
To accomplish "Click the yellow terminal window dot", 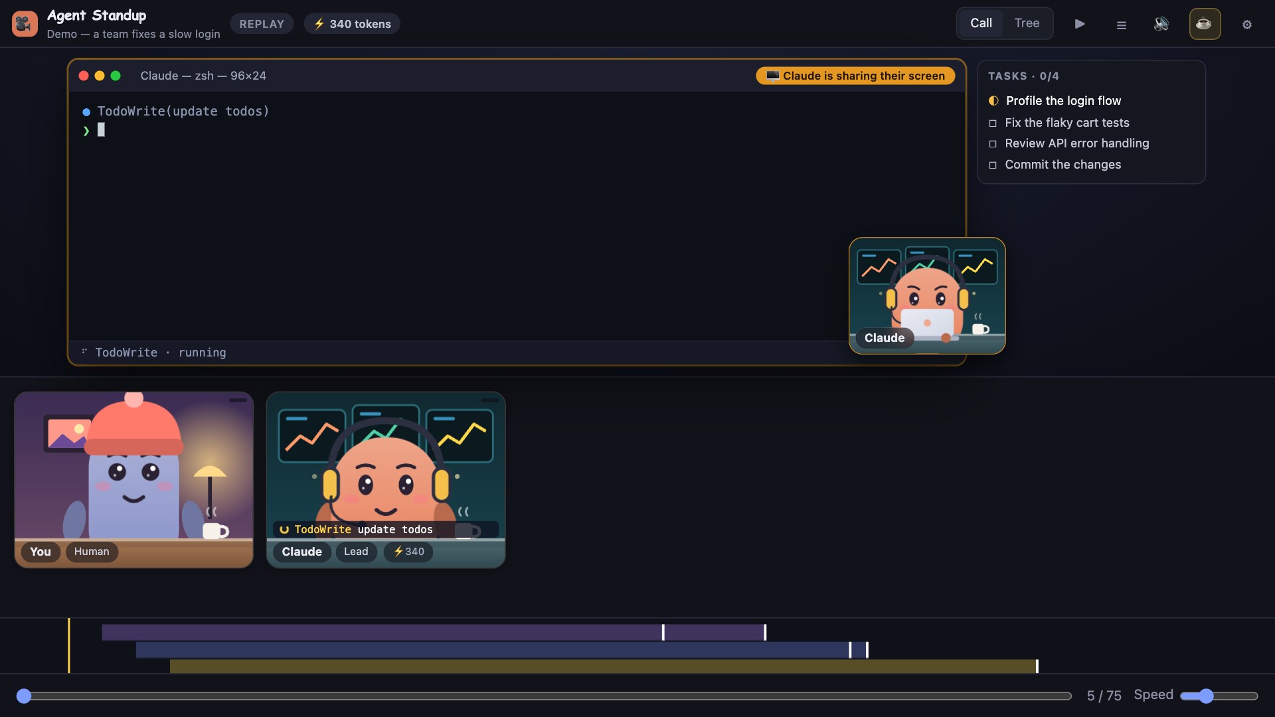I will pos(100,76).
